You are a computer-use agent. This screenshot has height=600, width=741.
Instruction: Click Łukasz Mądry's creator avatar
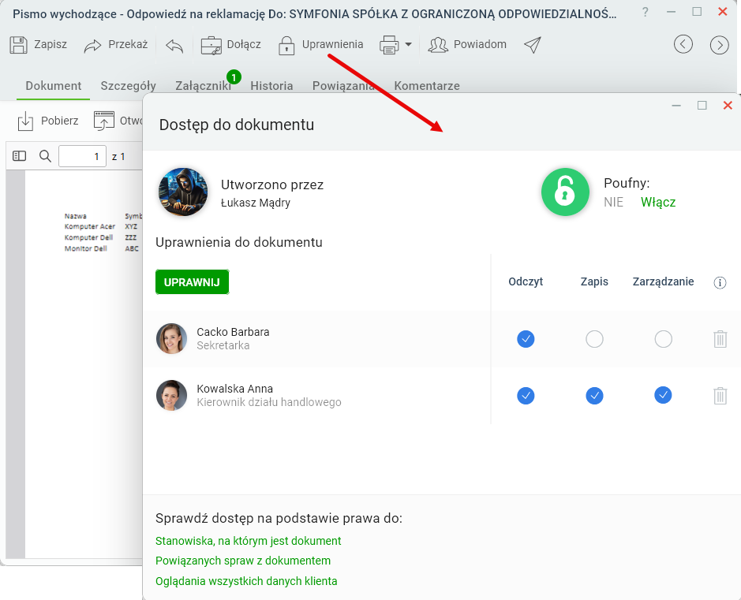tap(183, 192)
